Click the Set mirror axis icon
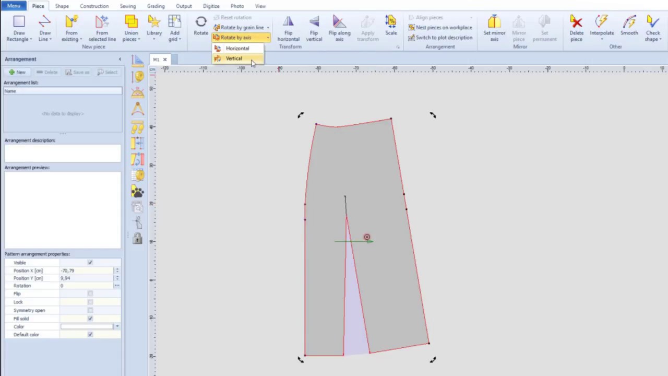 pos(494,22)
